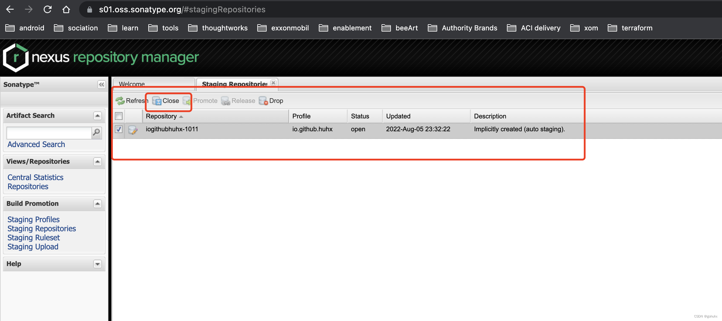The image size is (722, 321).
Task: Click the Implicitly created description cell
Action: point(520,129)
